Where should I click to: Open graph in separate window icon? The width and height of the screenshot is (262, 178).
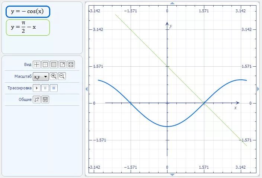62,64
